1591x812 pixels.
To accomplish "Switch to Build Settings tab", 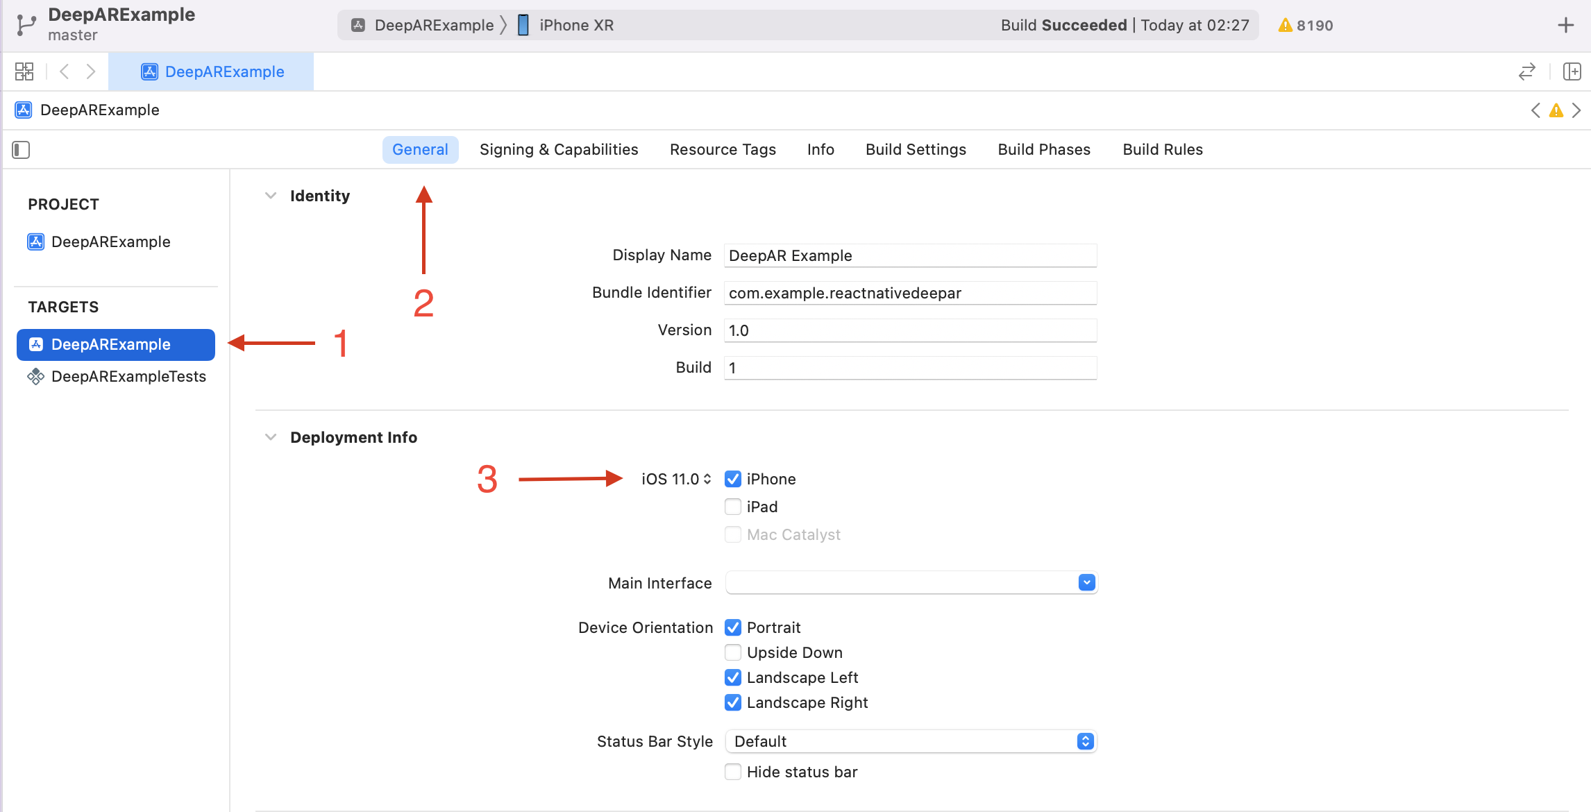I will 916,150.
